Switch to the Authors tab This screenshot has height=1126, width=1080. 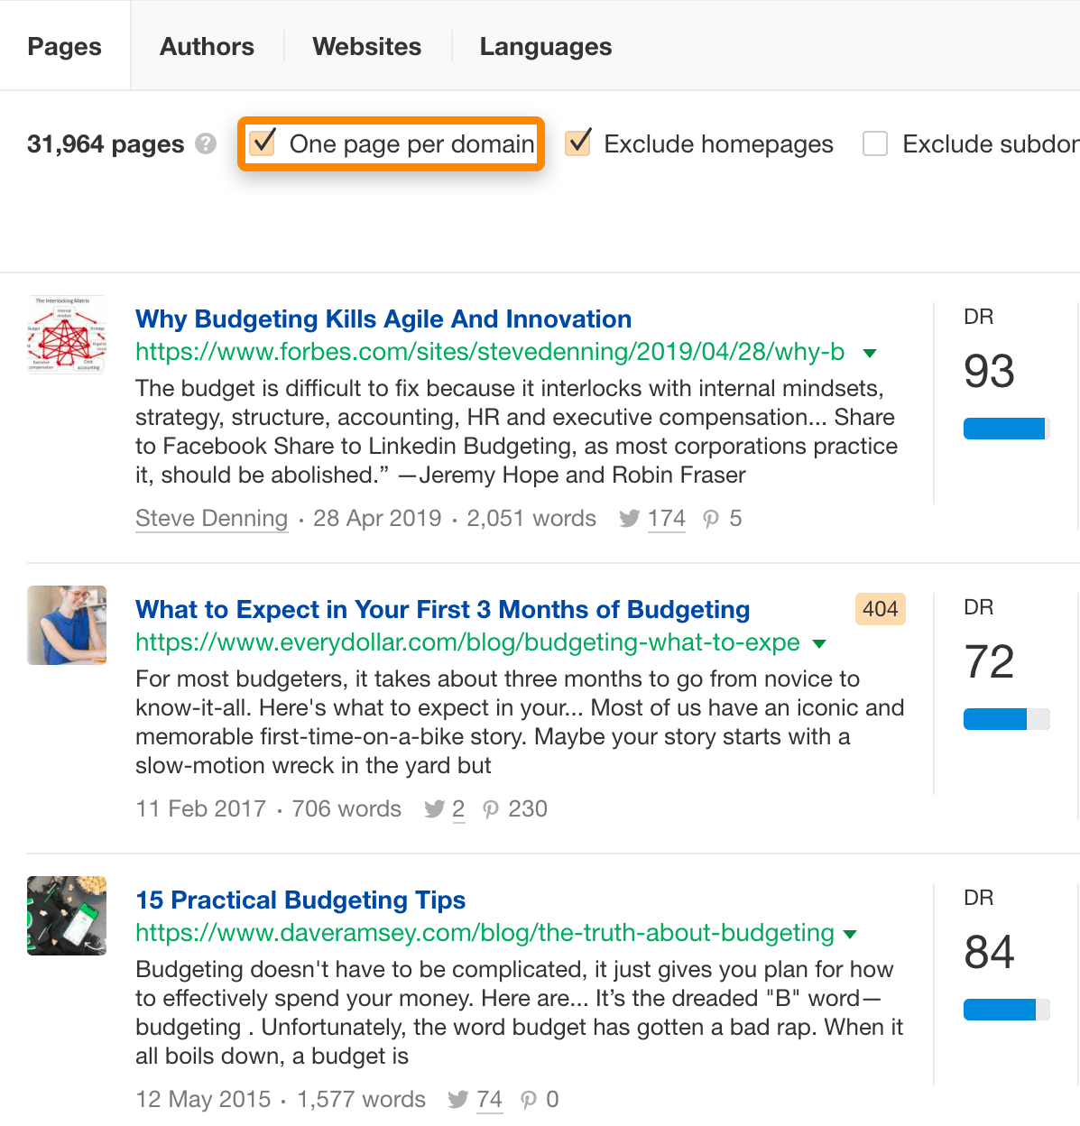pos(207,47)
